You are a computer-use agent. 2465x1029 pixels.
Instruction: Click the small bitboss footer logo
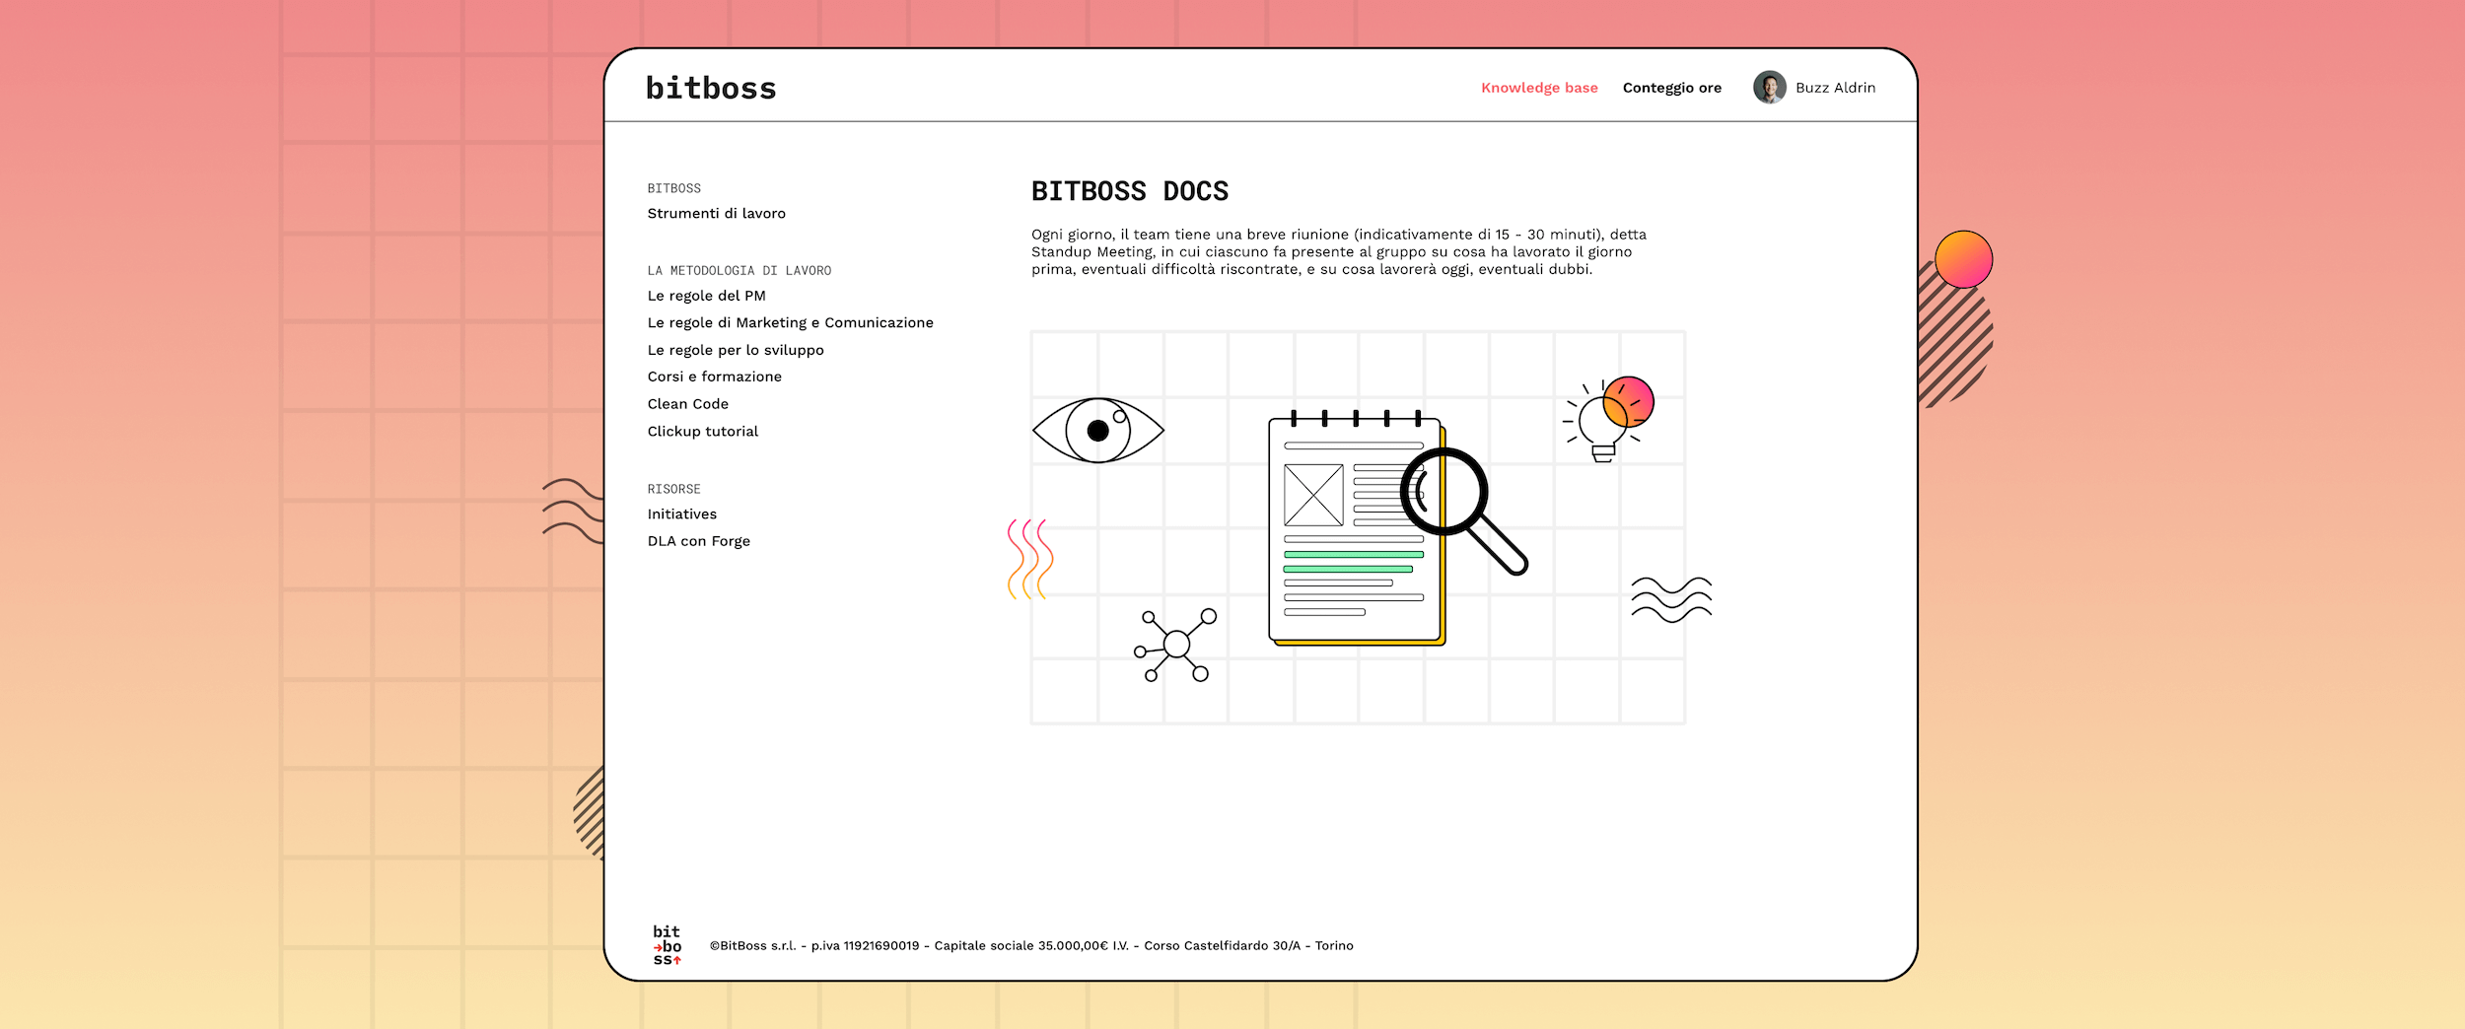tap(667, 945)
